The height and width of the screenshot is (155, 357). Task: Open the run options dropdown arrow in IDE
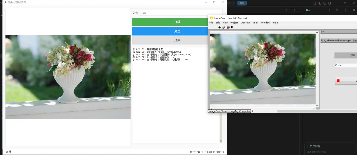tap(289, 10)
